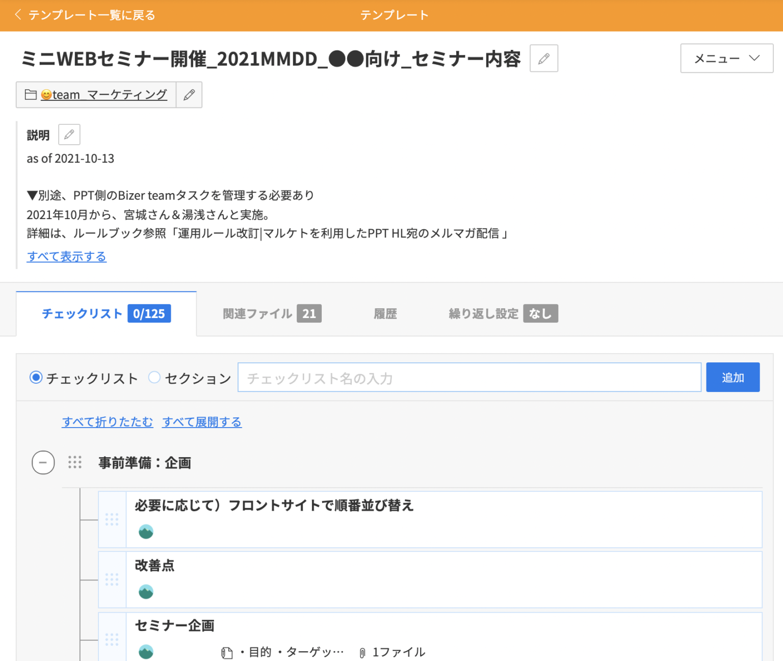Click the blue 追加 button
The width and height of the screenshot is (783, 661).
pos(733,378)
